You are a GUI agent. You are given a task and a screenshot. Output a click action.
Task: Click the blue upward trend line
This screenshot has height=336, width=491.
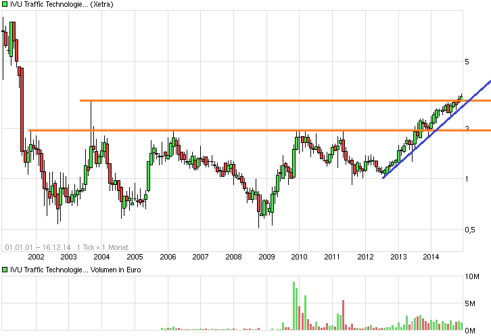(436, 129)
